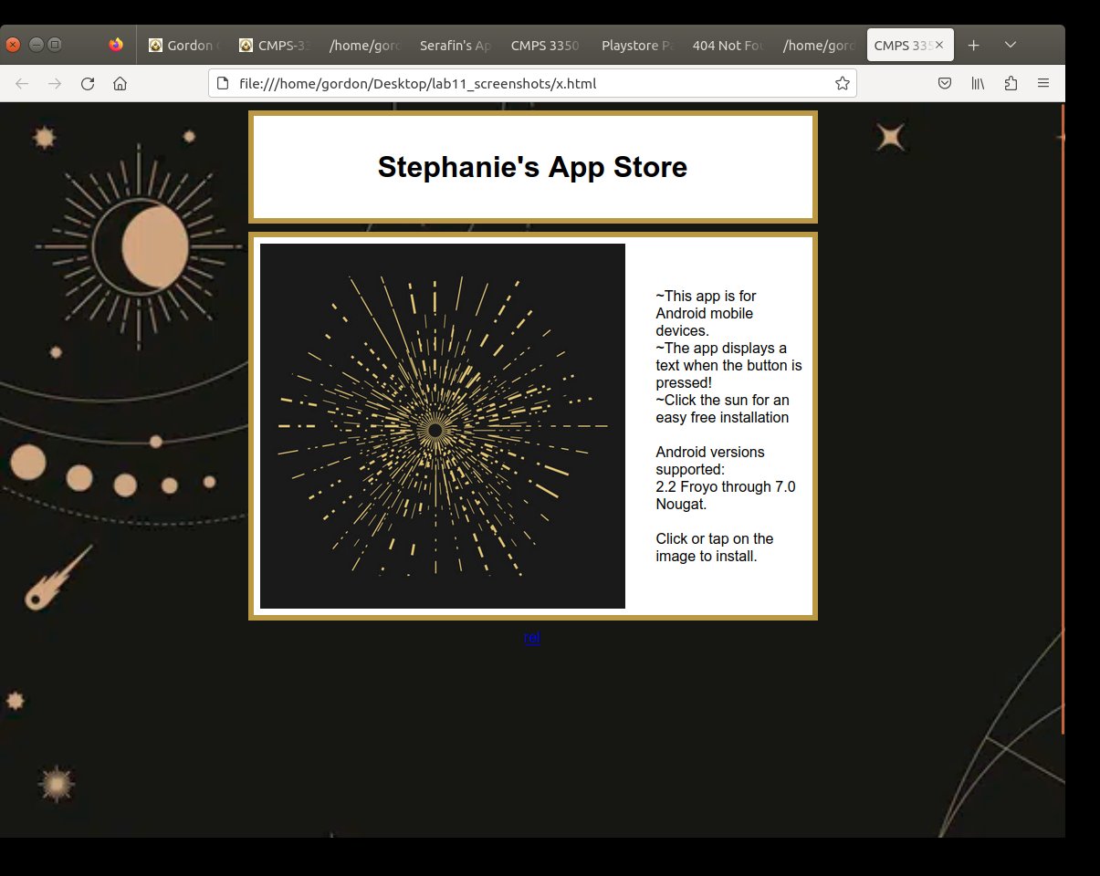Open the Gordon tab
The height and width of the screenshot is (876, 1100).
tap(184, 45)
